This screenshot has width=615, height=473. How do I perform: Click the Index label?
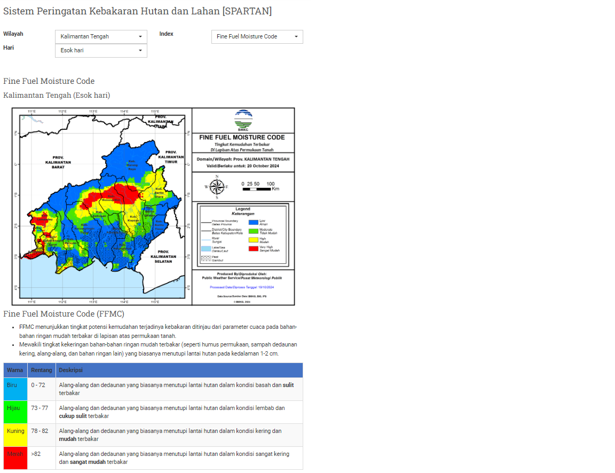167,34
